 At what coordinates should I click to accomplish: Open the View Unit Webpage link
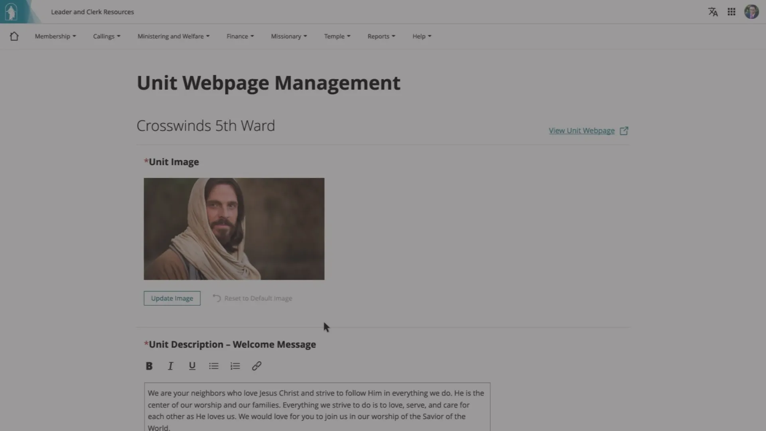[x=582, y=131]
